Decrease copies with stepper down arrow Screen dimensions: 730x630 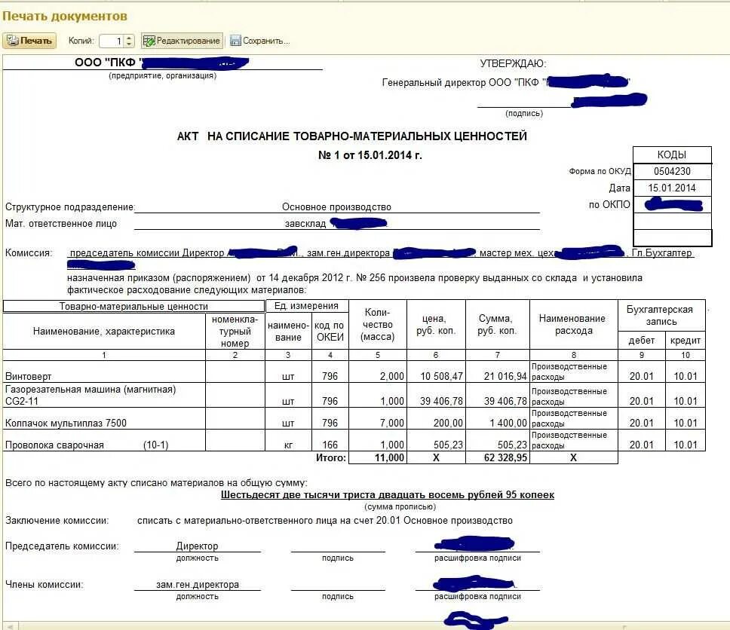click(130, 44)
